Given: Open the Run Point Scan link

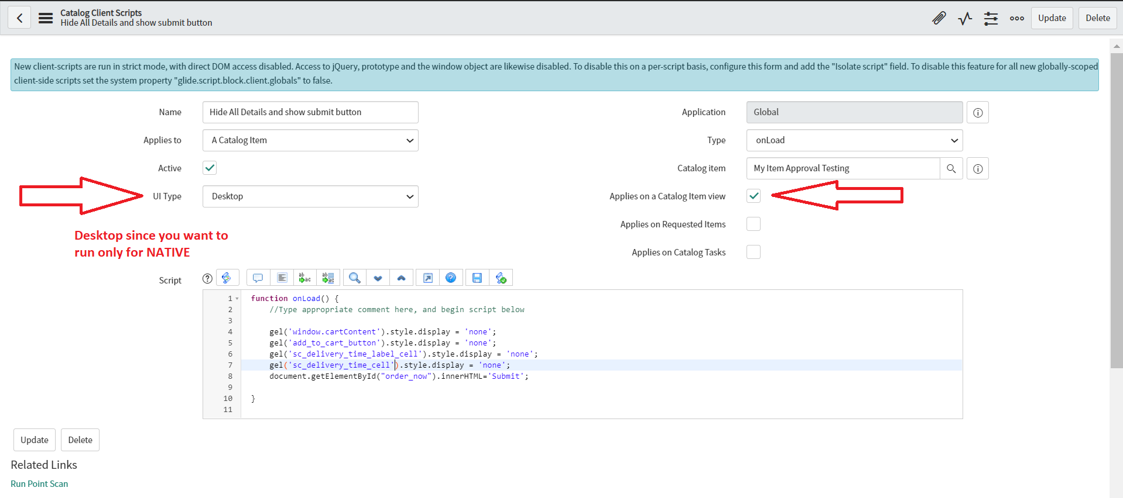Looking at the screenshot, I should [39, 484].
